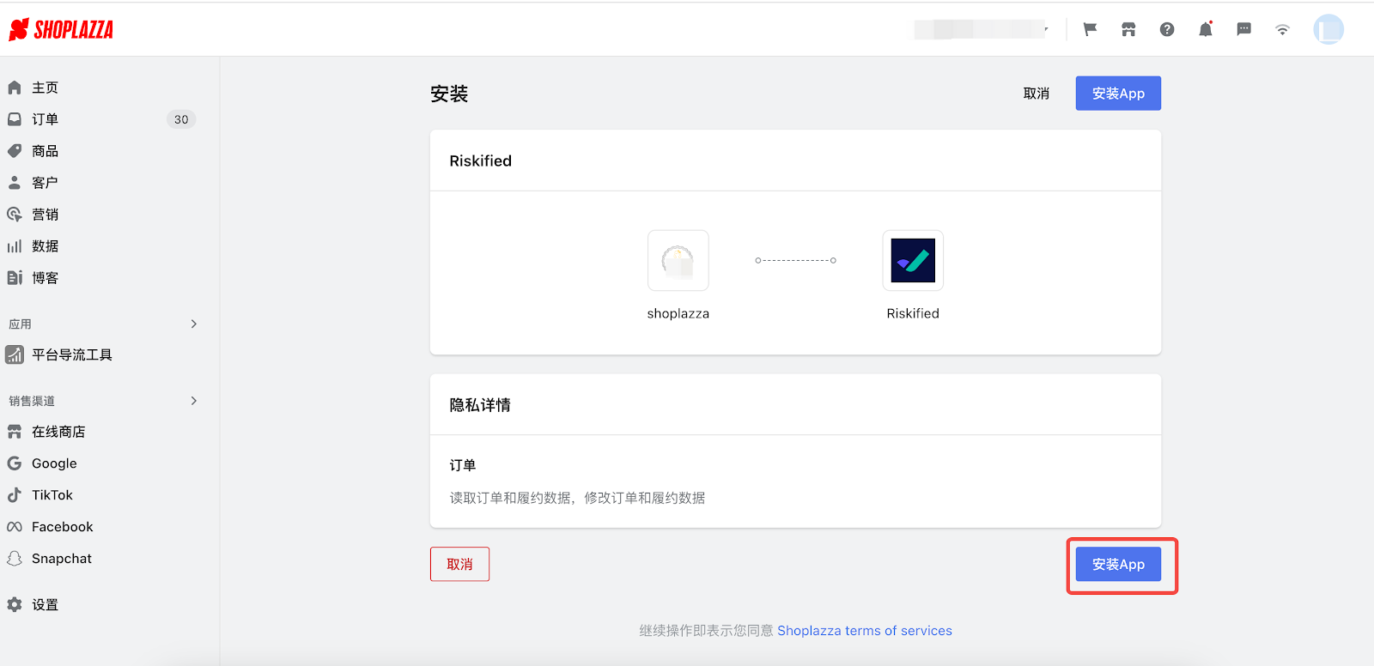Open Shoplazza terms of services link

(865, 631)
